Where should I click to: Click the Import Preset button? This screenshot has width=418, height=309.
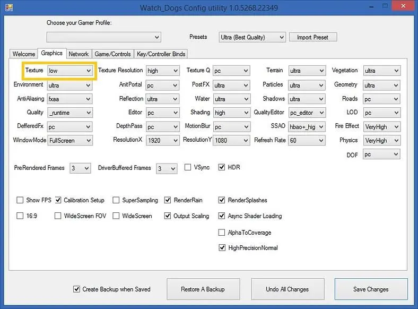[x=313, y=37]
